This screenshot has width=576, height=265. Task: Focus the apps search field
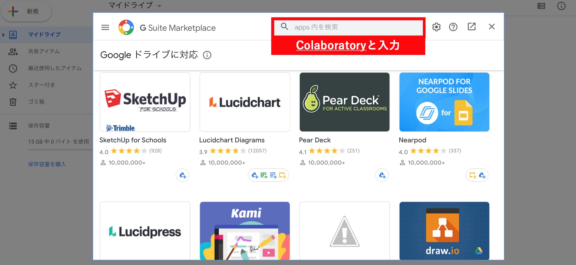348,27
